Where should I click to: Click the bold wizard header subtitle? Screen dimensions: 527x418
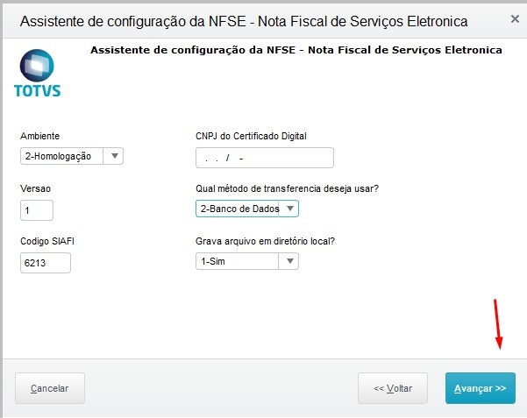point(296,50)
